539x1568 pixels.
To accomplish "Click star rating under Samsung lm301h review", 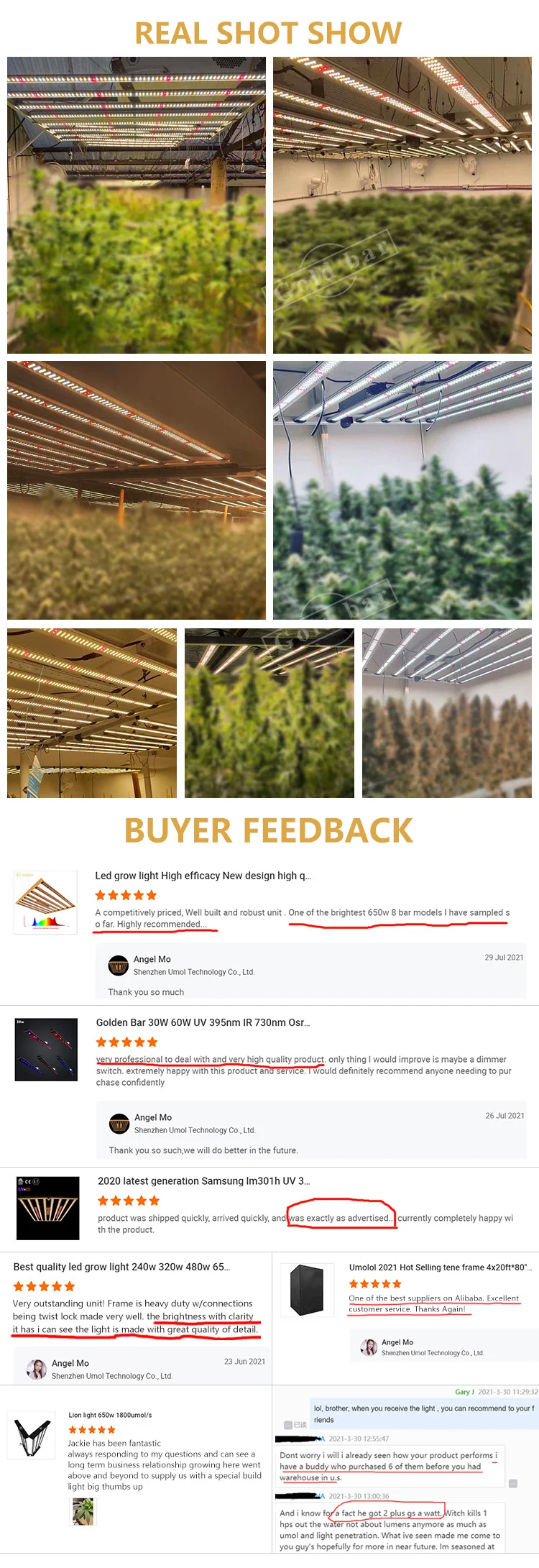I will 129,1200.
